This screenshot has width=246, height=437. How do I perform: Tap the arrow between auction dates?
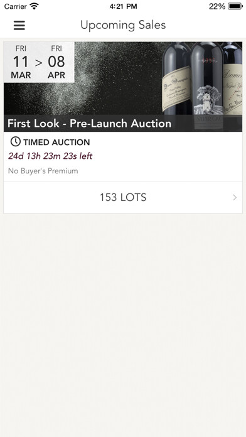tap(39, 63)
